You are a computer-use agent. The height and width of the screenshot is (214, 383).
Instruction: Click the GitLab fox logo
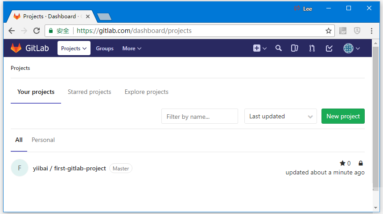16,48
